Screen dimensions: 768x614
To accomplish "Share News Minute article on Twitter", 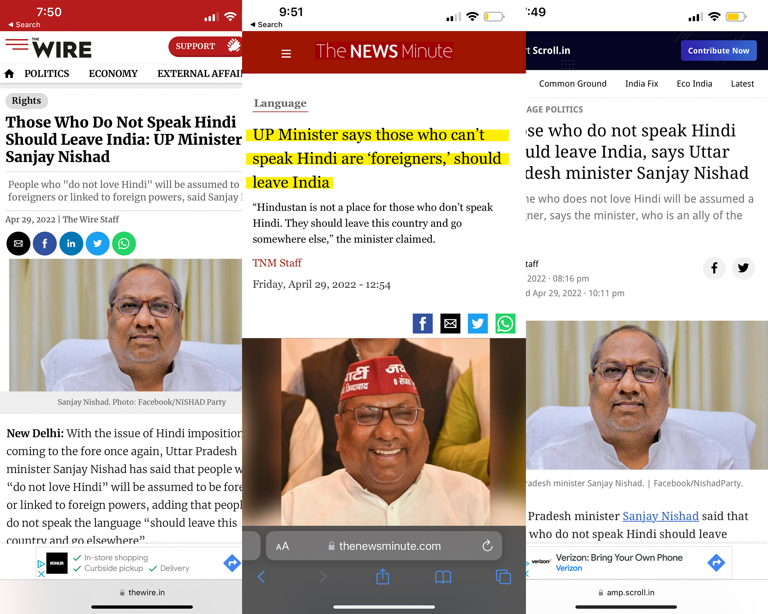I will coord(477,323).
